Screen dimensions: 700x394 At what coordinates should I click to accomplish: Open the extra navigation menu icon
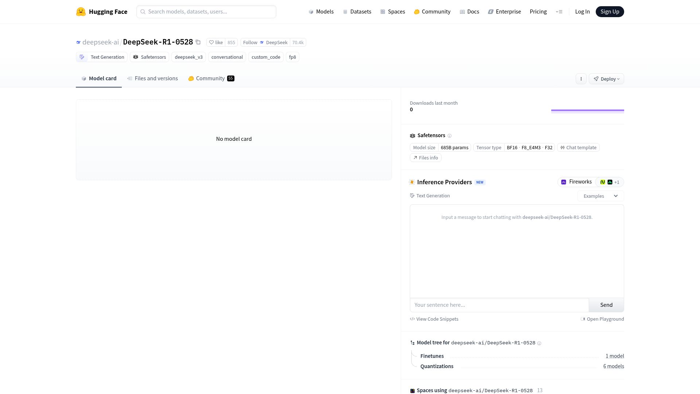(x=559, y=12)
